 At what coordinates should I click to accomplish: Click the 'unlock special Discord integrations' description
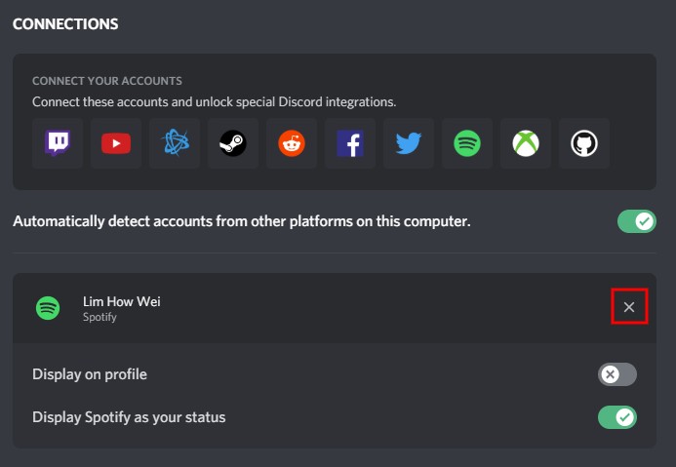[x=215, y=101]
